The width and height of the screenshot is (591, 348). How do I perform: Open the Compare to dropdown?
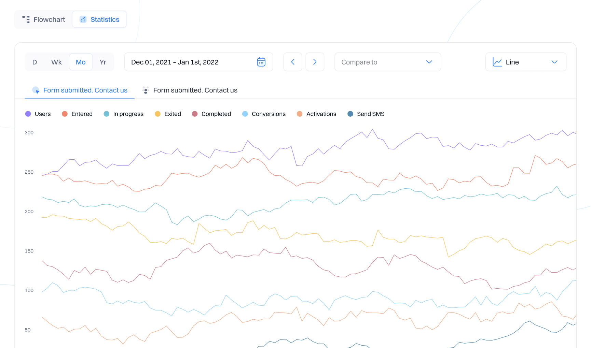point(388,62)
